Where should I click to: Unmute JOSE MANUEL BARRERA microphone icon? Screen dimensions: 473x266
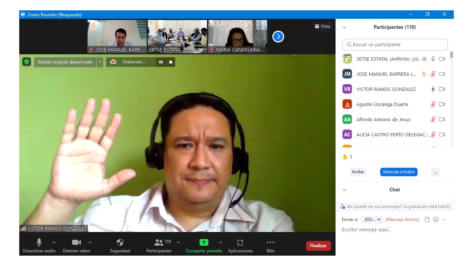tap(433, 74)
